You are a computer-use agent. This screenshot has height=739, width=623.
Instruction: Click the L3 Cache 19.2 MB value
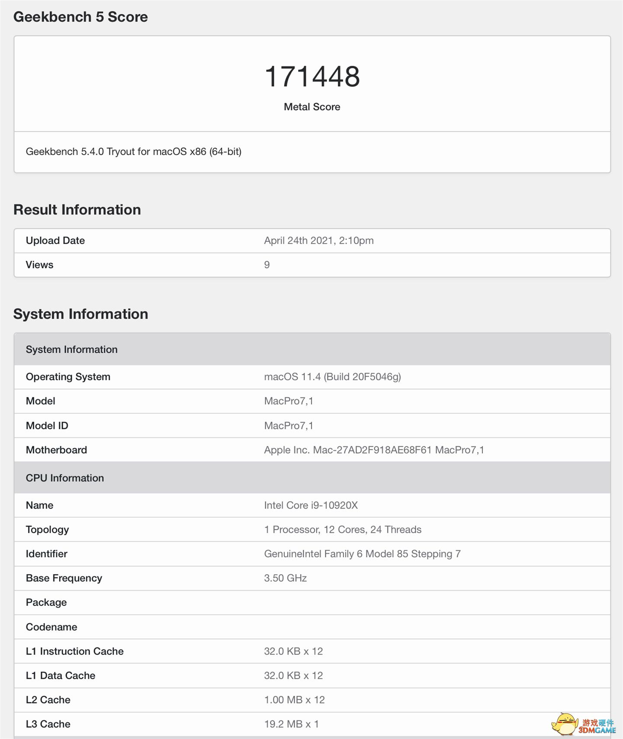[291, 724]
